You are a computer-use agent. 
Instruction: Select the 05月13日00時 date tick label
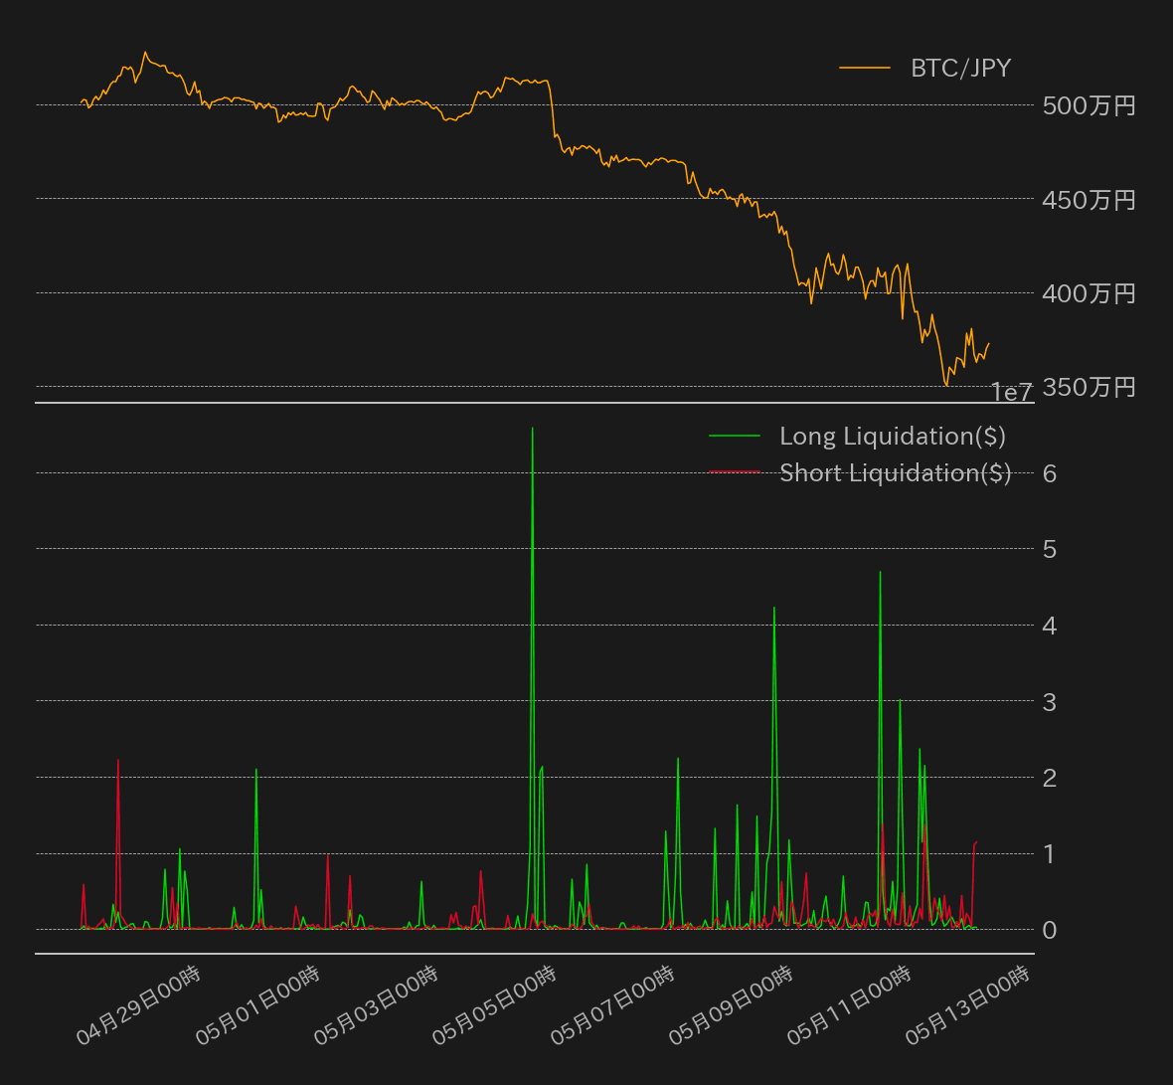click(x=967, y=1004)
